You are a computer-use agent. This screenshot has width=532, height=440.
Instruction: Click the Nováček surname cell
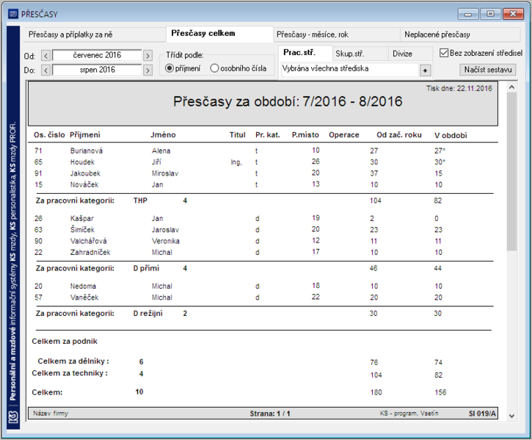point(84,184)
